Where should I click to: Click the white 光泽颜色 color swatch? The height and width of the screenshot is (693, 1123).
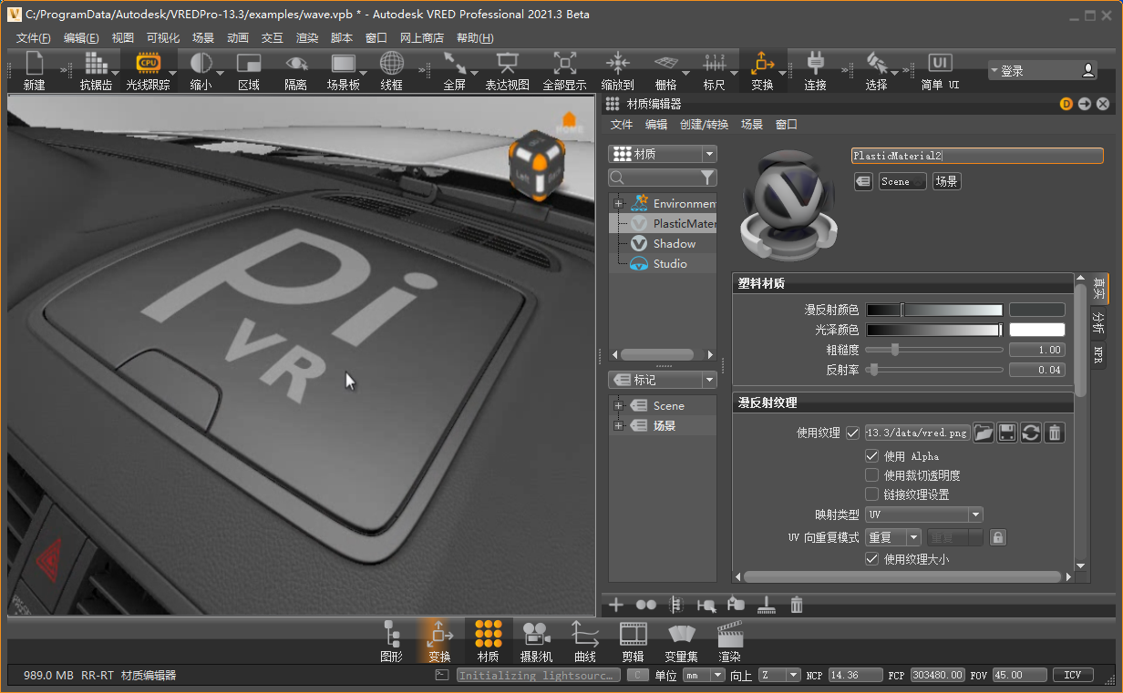tap(1036, 330)
